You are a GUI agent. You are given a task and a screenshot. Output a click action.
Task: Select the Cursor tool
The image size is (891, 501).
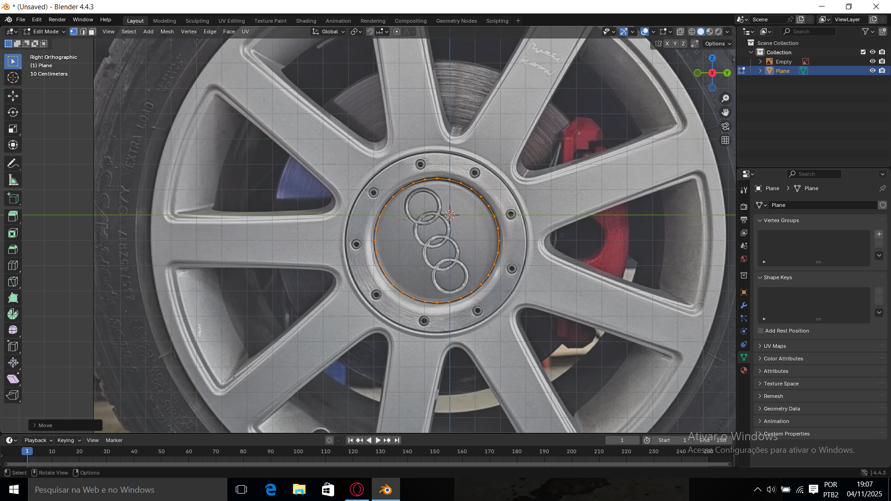tap(13, 77)
